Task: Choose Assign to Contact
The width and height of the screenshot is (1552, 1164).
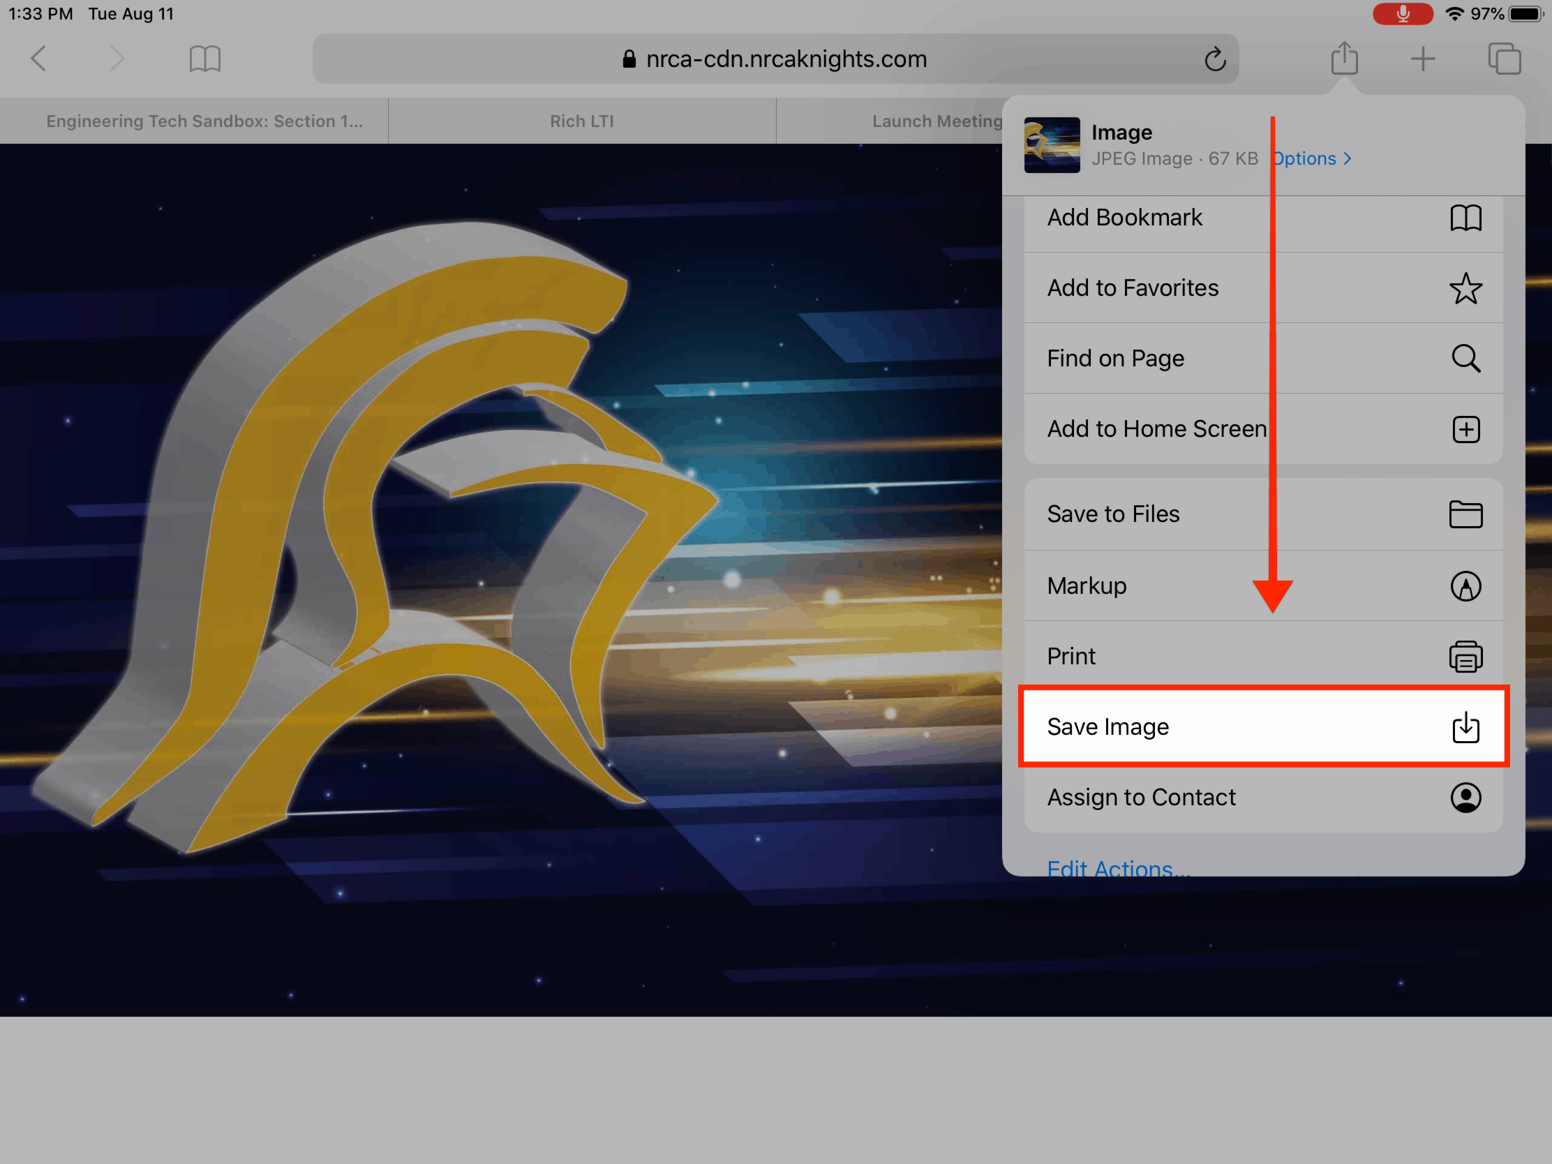Action: [x=1263, y=798]
